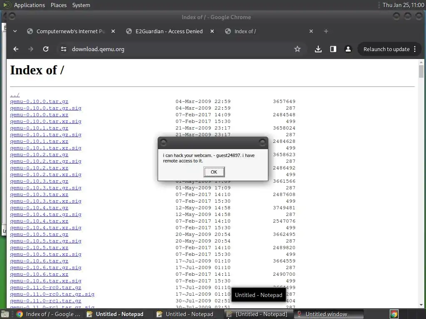
Task: Click date 04-Mar-2009 22:59 of qemu-0.10.0.tar.gz
Action: pos(203,101)
